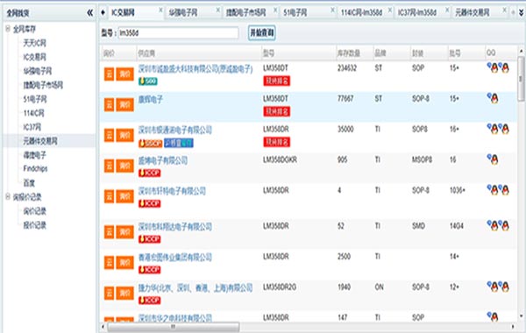Click the QQ penguin icon in the 77667 stock row
This screenshot has height=333, width=526.
[x=493, y=98]
